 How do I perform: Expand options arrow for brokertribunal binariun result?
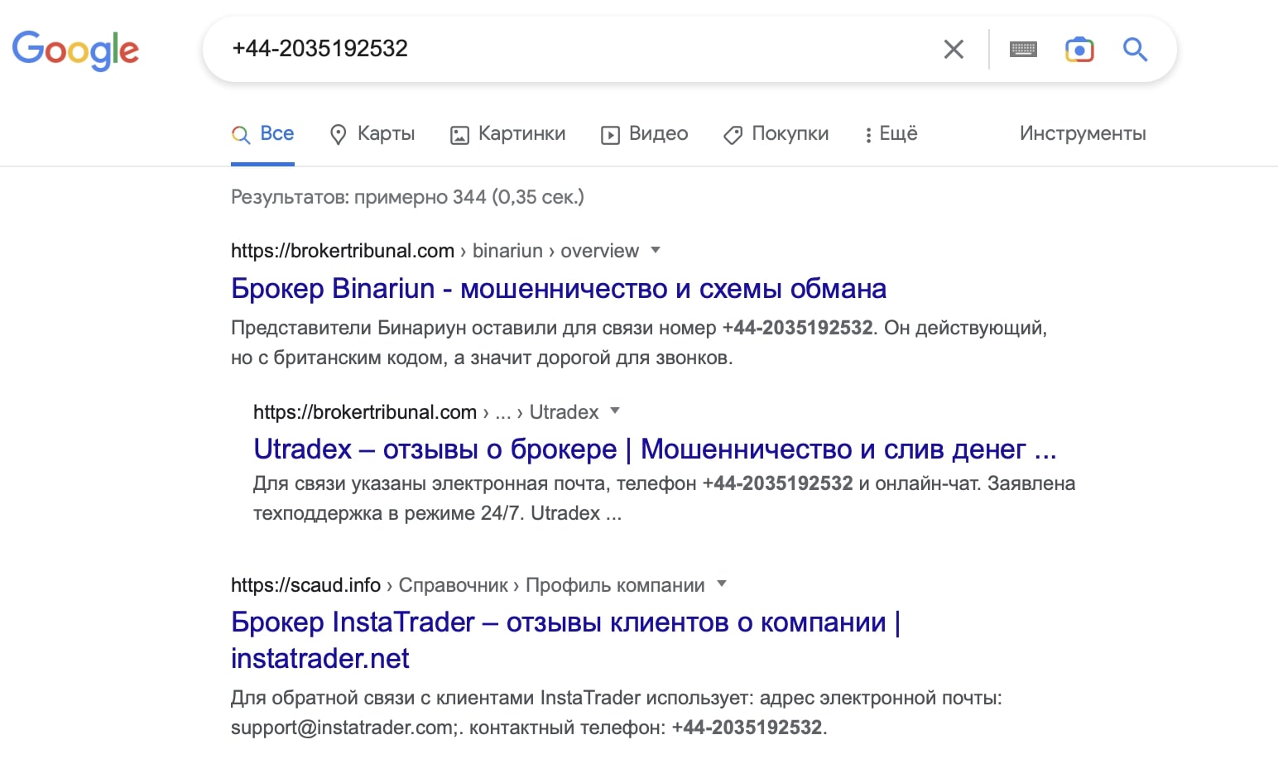tap(656, 250)
